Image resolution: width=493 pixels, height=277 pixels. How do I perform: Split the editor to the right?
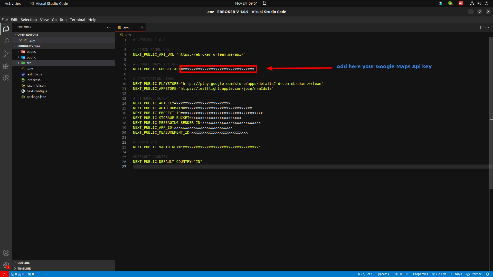click(x=480, y=27)
